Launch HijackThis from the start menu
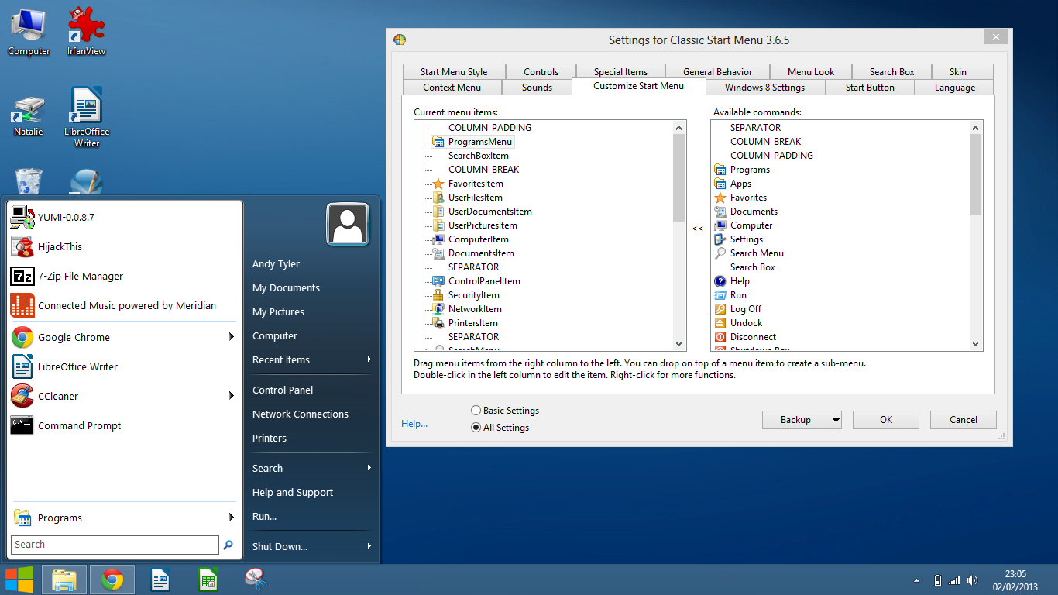Viewport: 1058px width, 595px height. pyautogui.click(x=124, y=246)
